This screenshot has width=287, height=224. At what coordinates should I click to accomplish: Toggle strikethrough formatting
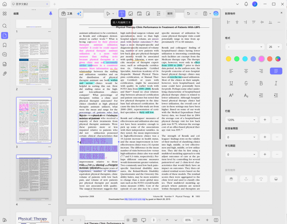(x=246, y=83)
